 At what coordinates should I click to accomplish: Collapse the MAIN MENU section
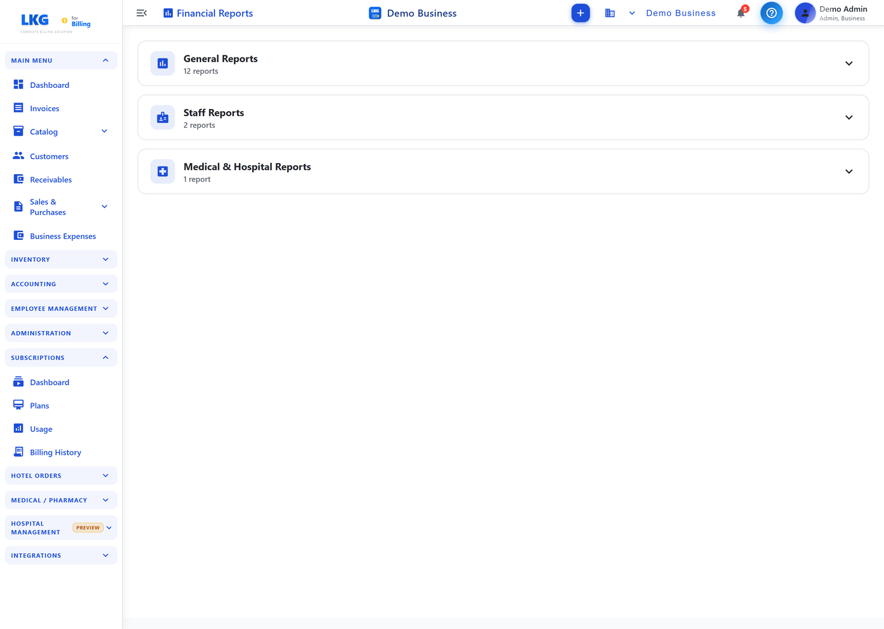pyautogui.click(x=61, y=60)
